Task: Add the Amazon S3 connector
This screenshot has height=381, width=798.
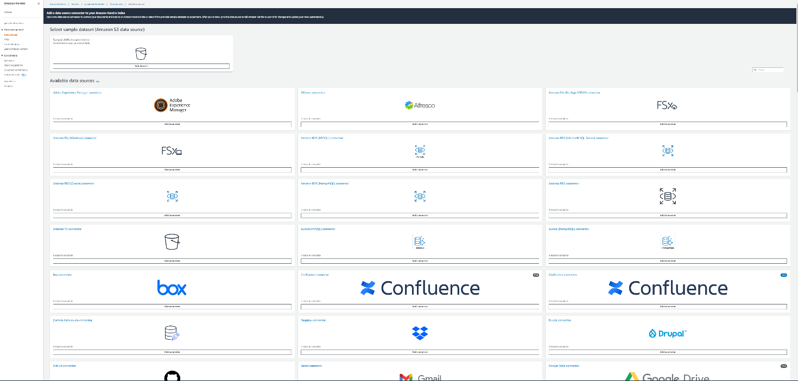Action: 172,261
